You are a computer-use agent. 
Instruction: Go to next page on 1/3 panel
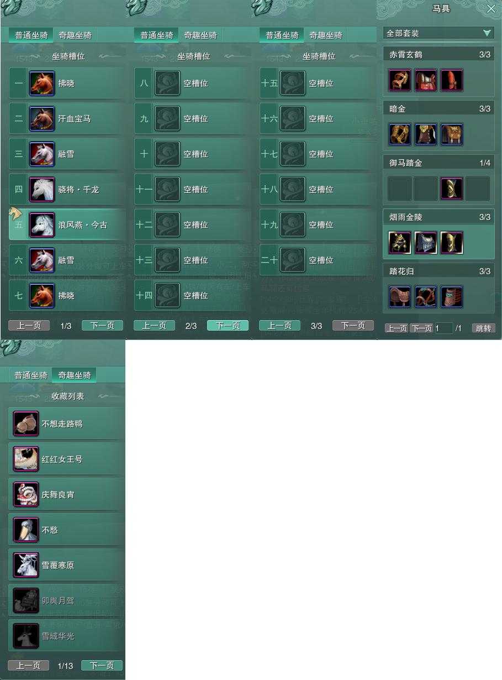click(102, 326)
